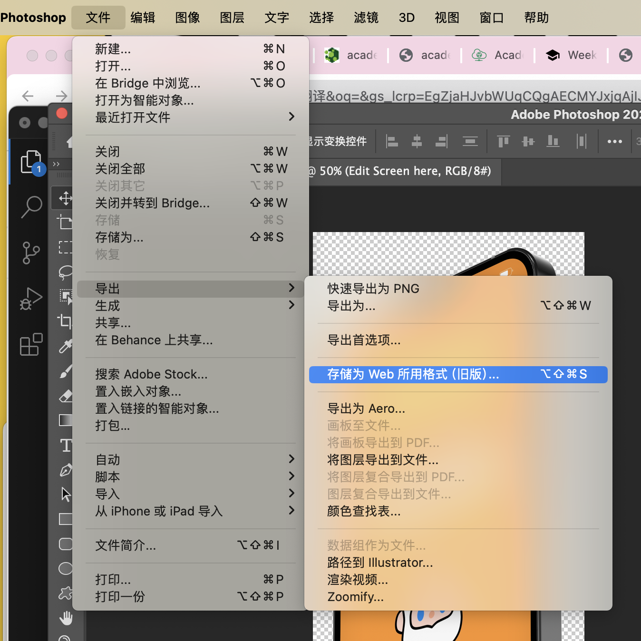Choose 置入嵌入对象...
The height and width of the screenshot is (641, 641).
190,391
